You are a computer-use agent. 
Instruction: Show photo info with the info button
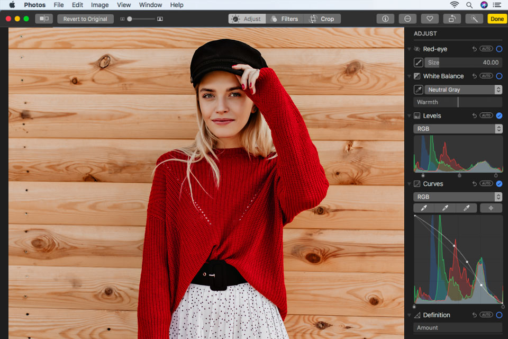pos(385,19)
